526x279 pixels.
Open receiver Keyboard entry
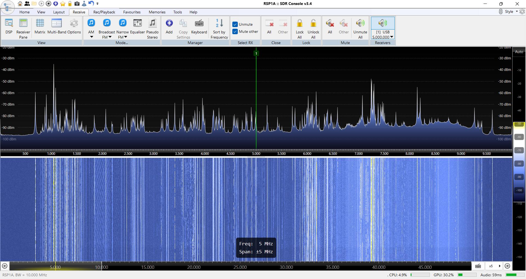point(199,27)
